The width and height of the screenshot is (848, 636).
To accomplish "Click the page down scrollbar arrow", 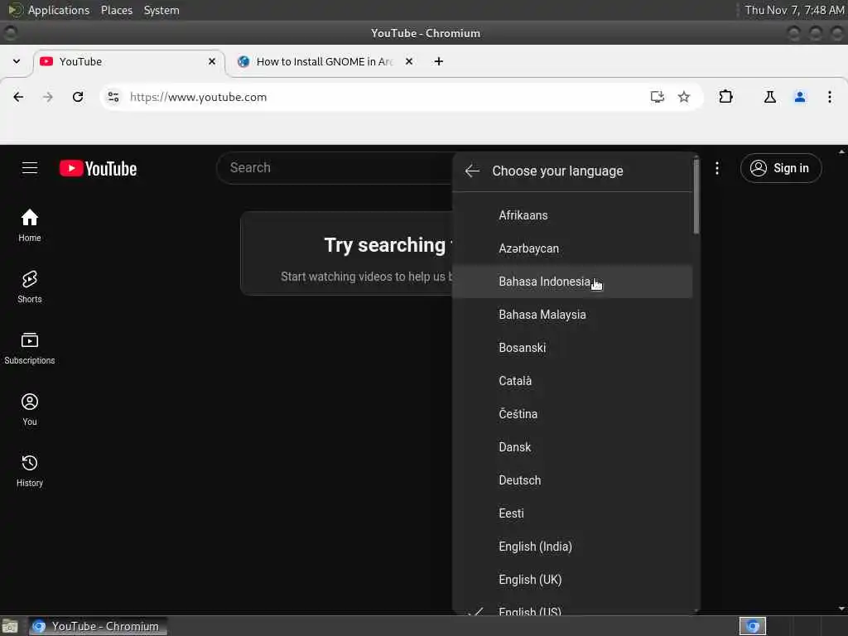I will pyautogui.click(x=841, y=609).
